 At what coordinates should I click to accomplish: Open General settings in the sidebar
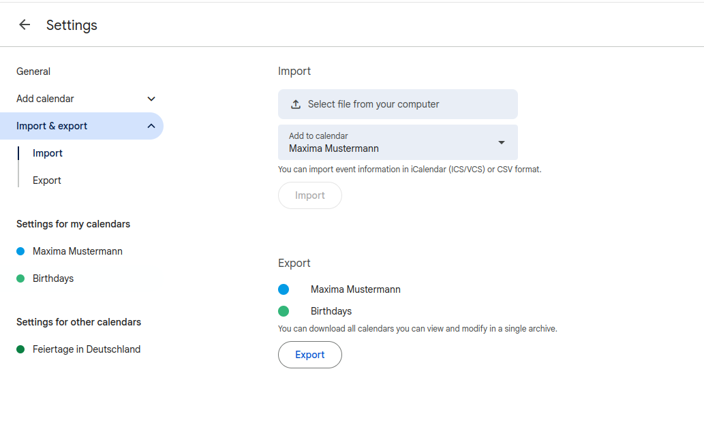tap(33, 71)
